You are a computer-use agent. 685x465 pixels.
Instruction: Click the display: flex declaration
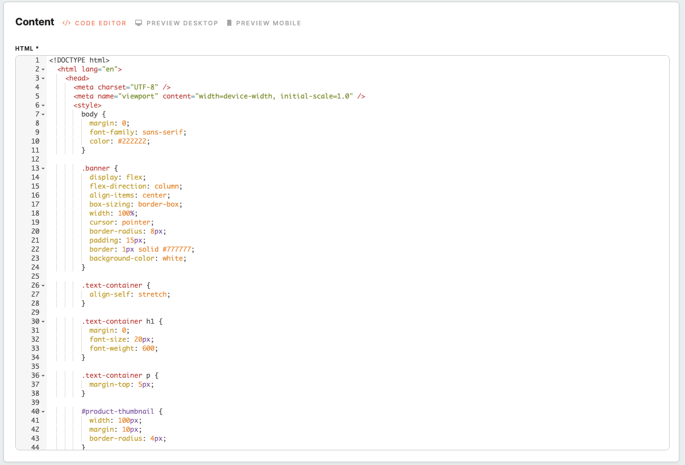(x=118, y=177)
